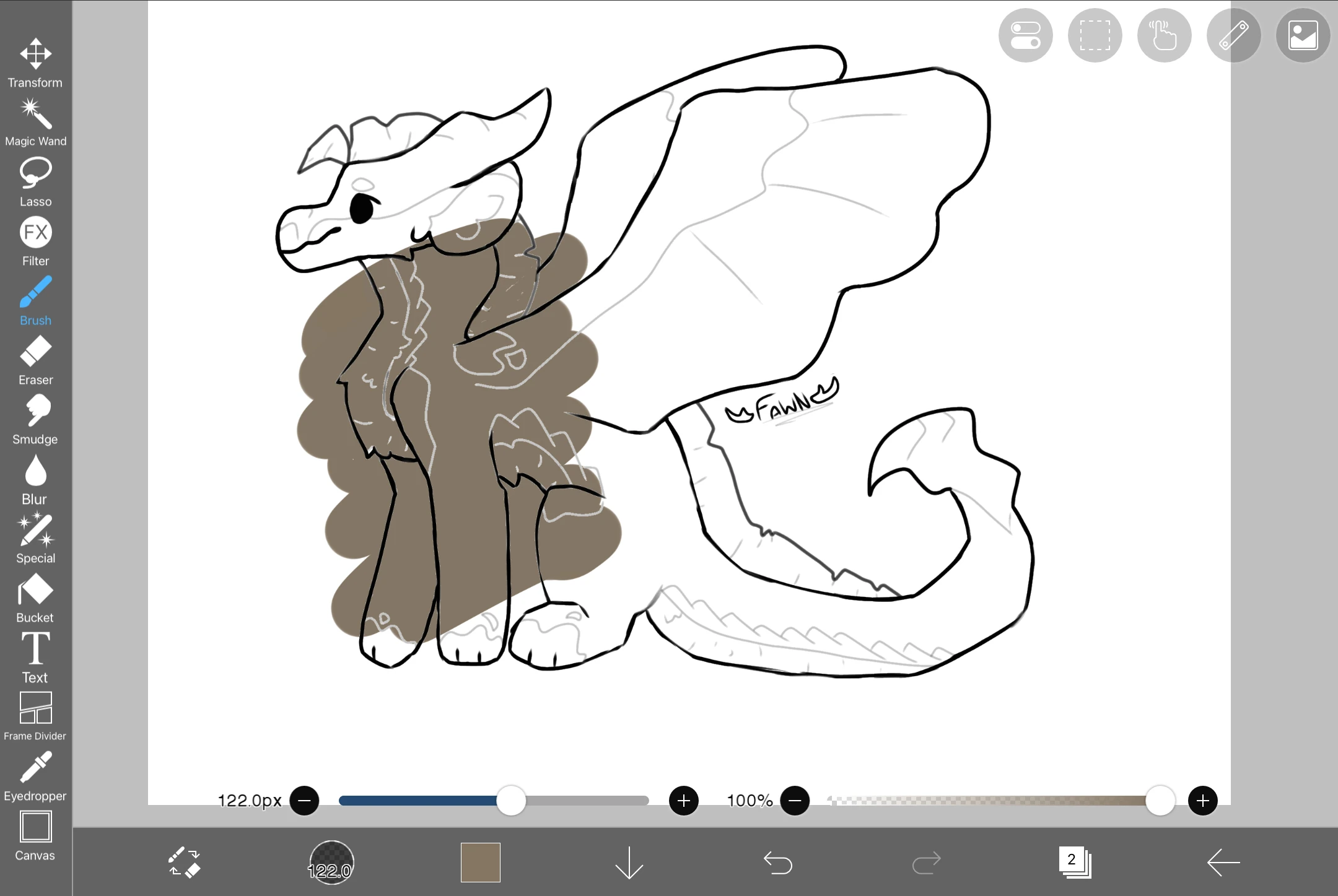1338x896 pixels.
Task: Go back with the left arrow
Action: point(1223,862)
